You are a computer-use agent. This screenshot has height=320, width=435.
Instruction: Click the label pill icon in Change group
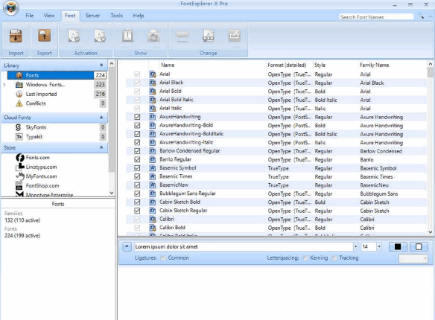(182, 36)
